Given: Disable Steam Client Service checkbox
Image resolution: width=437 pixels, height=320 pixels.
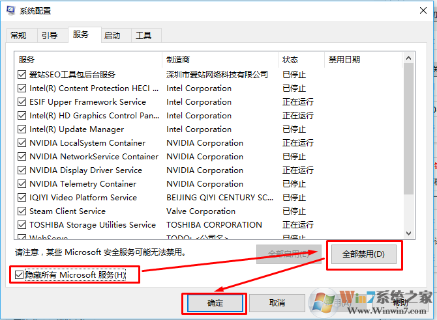Looking at the screenshot, I should [22, 211].
